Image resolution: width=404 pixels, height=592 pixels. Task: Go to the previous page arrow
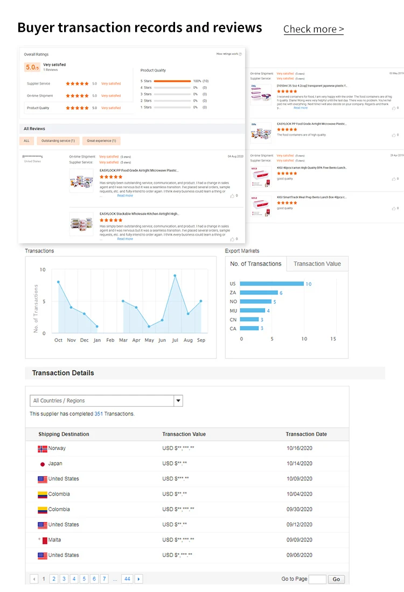[x=34, y=579]
